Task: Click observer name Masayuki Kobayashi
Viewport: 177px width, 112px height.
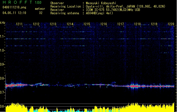Action: pos(101,3)
